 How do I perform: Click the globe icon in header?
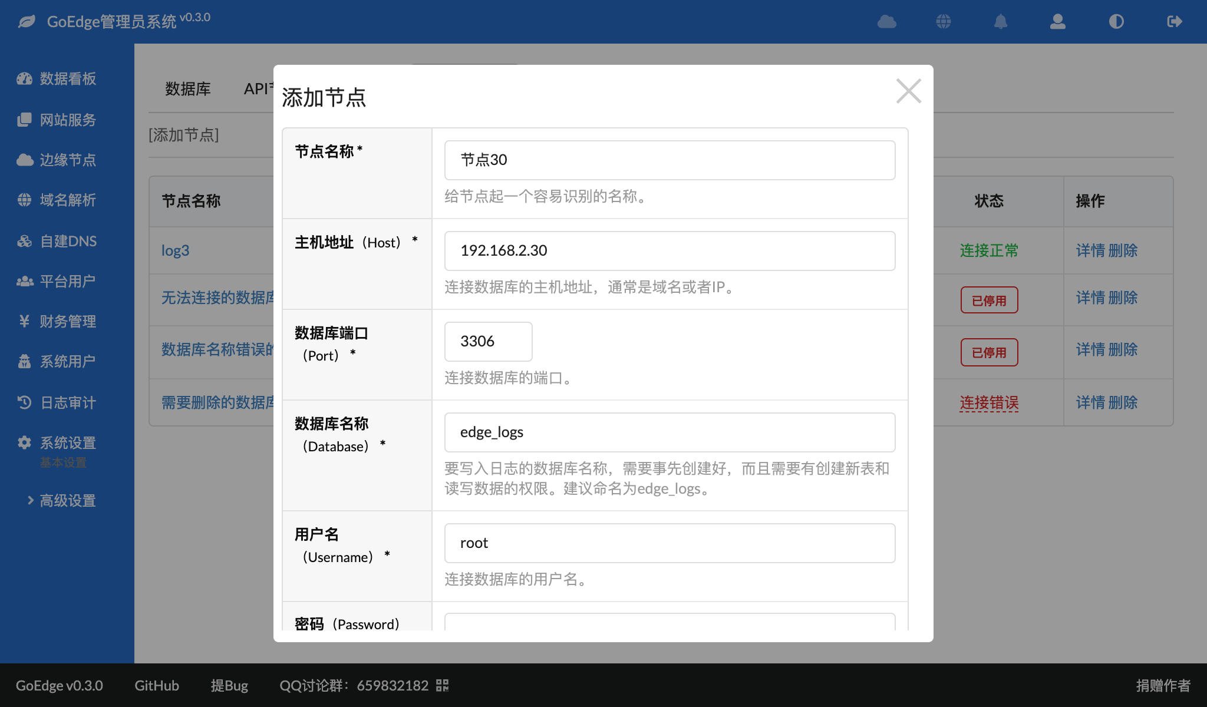pos(944,22)
